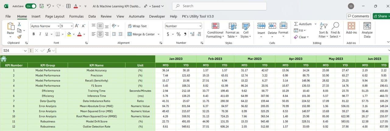This screenshot has width=390, height=131.
Task: Click the home icon in the sheet
Action: point(4,59)
